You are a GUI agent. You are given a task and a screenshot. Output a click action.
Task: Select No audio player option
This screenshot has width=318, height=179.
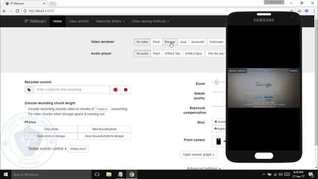(143, 54)
